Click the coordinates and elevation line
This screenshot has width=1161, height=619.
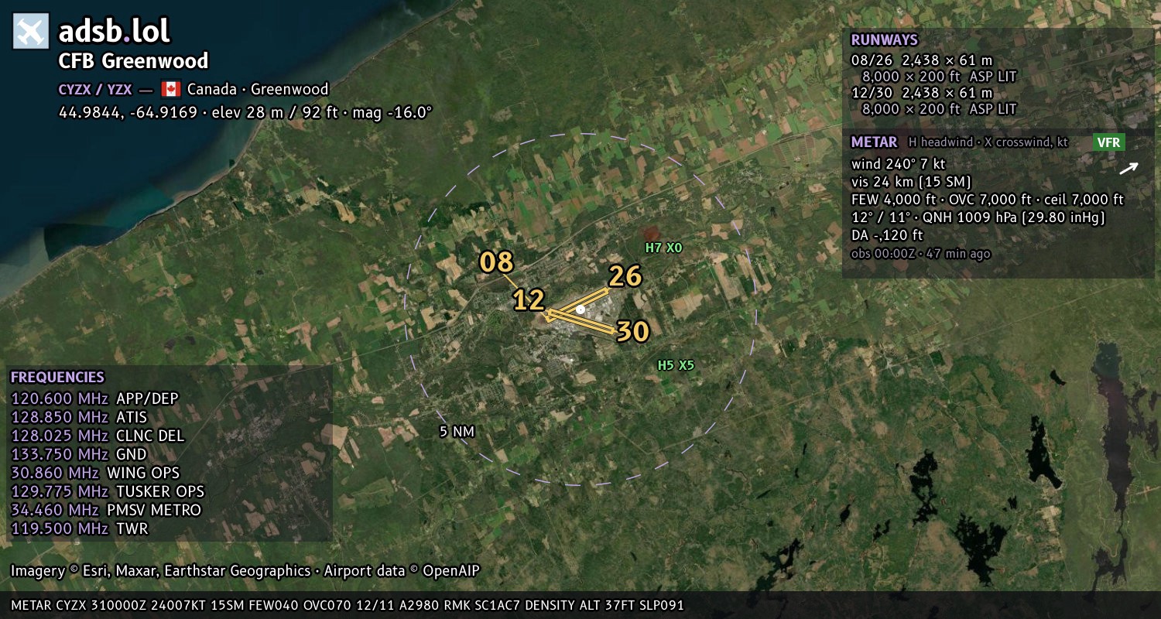pos(245,112)
